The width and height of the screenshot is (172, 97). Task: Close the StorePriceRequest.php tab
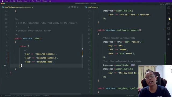pos(78,7)
